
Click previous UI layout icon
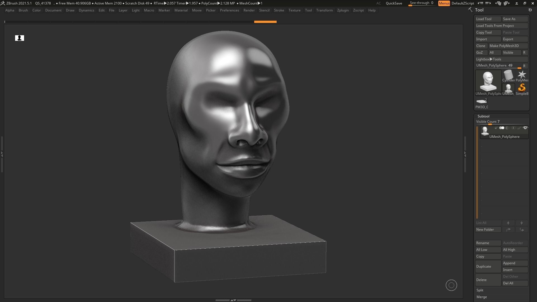tap(498, 3)
